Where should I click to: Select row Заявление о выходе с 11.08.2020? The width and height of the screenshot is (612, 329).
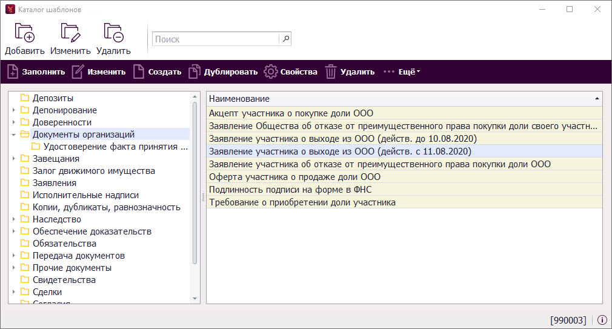click(404, 151)
